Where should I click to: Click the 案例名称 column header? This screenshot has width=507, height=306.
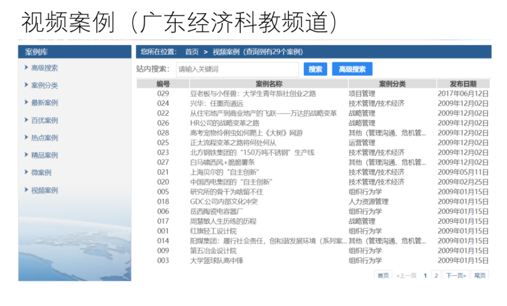click(x=269, y=84)
